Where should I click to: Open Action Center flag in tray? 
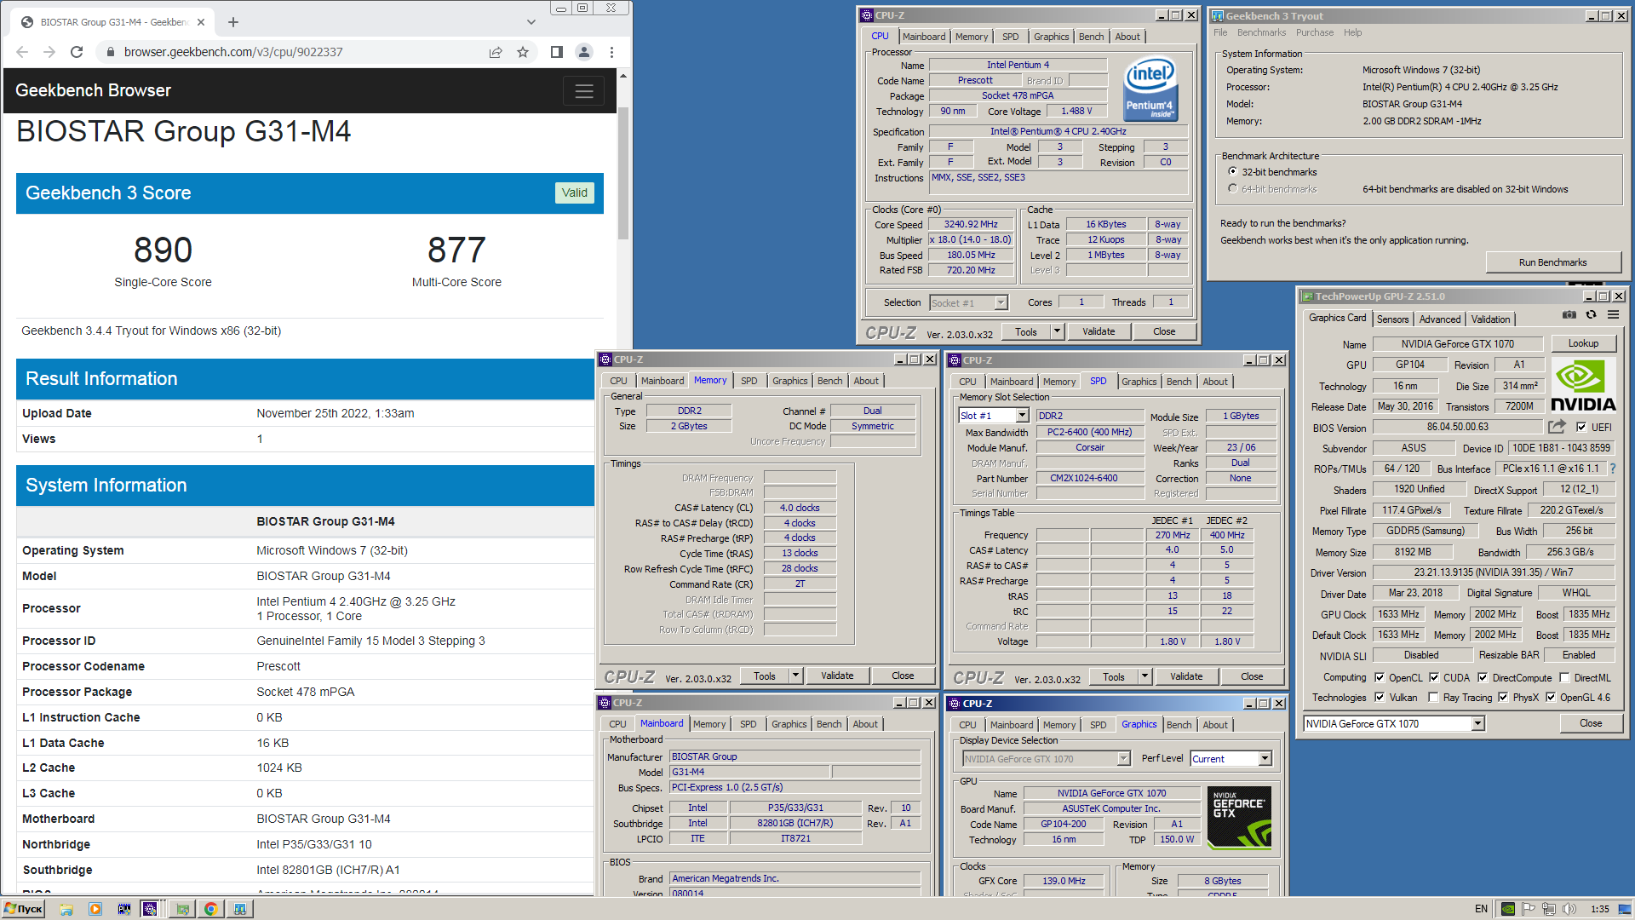point(1529,909)
